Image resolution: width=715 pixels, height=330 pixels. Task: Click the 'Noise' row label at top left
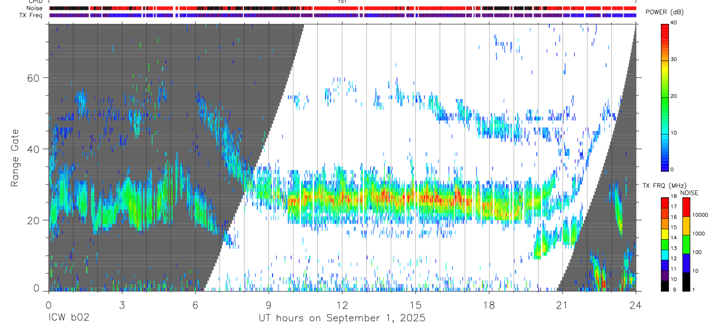click(x=34, y=8)
